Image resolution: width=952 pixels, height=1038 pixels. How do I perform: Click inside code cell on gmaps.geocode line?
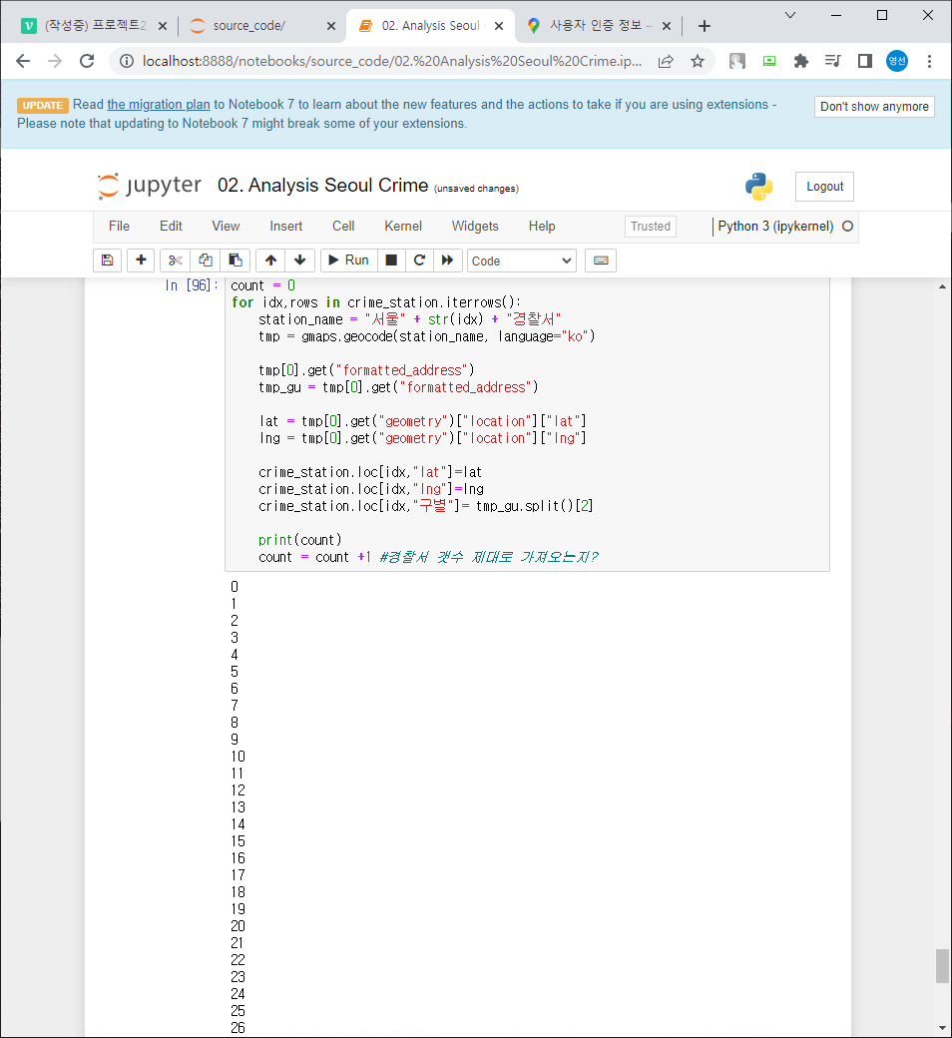click(x=427, y=337)
